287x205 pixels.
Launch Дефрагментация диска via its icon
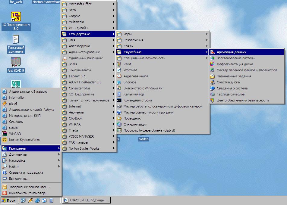(x=212, y=64)
